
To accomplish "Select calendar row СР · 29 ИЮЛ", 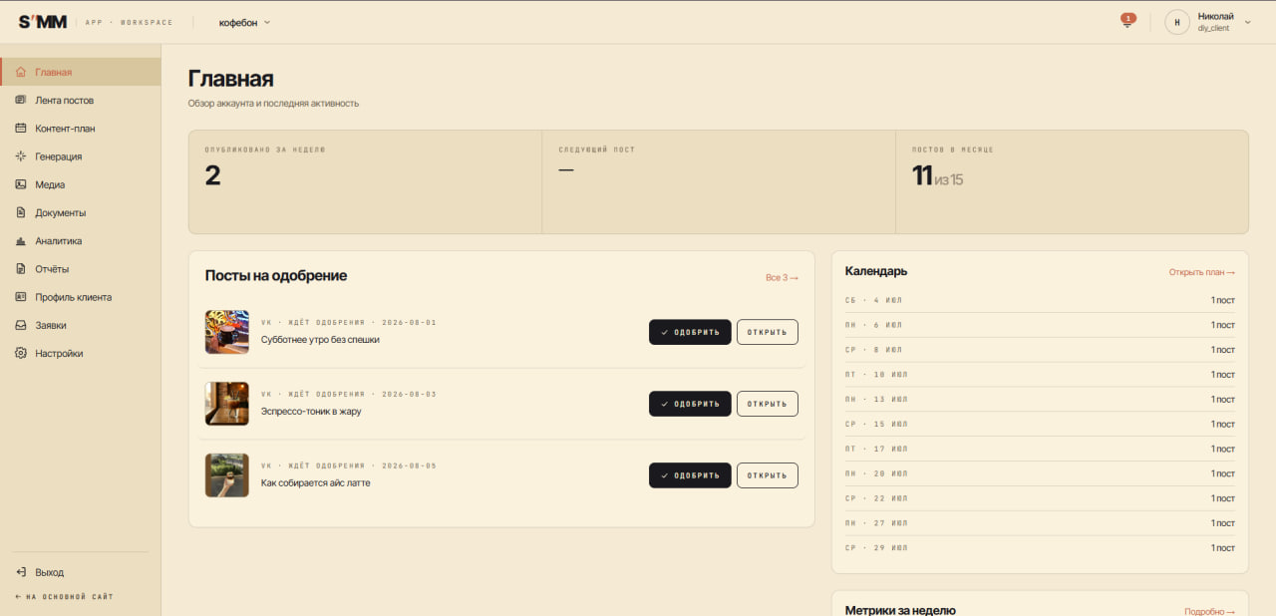I will tap(1040, 547).
